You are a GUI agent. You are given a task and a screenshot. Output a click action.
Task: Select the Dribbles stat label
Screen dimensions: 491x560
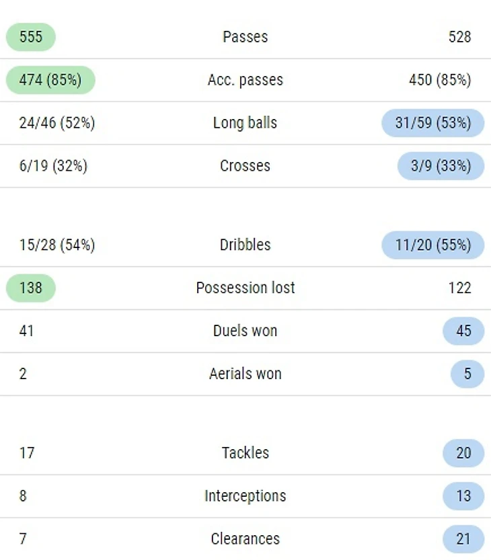(245, 245)
